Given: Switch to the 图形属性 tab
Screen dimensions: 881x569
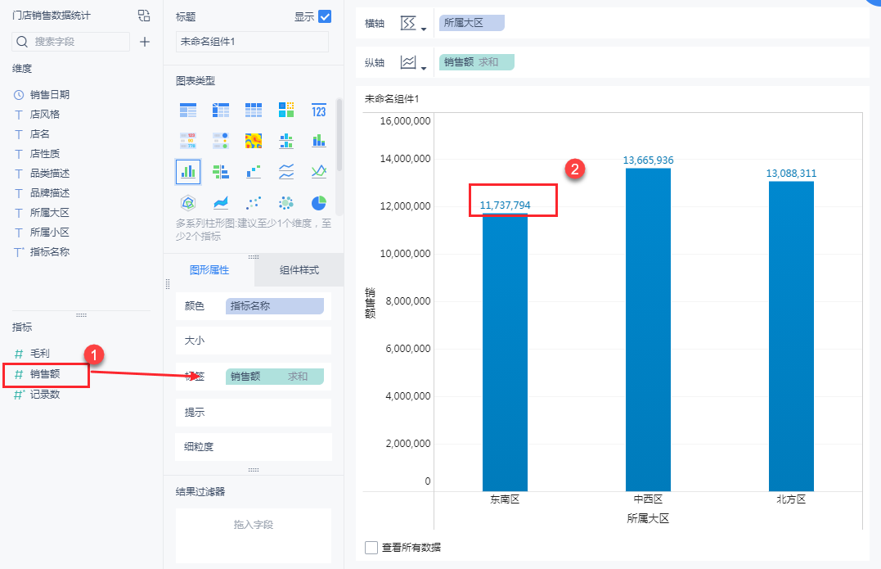Looking at the screenshot, I should 209,270.
